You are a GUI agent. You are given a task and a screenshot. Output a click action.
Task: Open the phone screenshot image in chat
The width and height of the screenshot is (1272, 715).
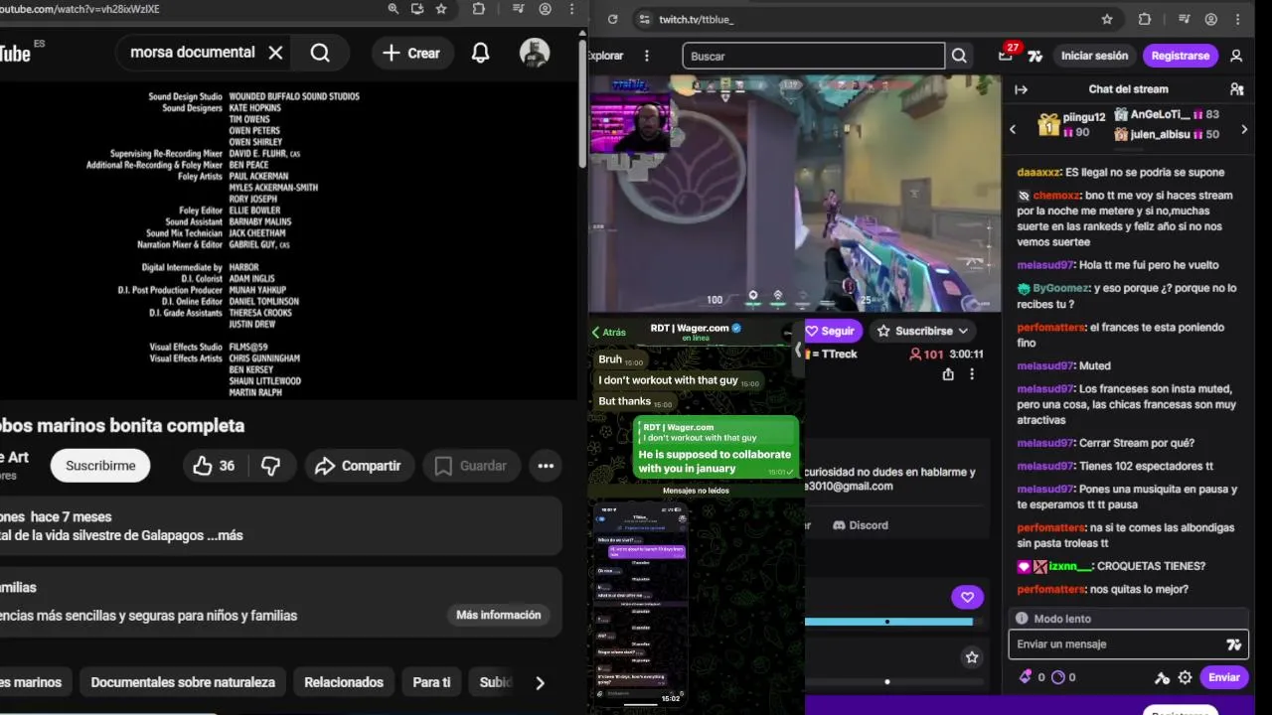pos(642,604)
